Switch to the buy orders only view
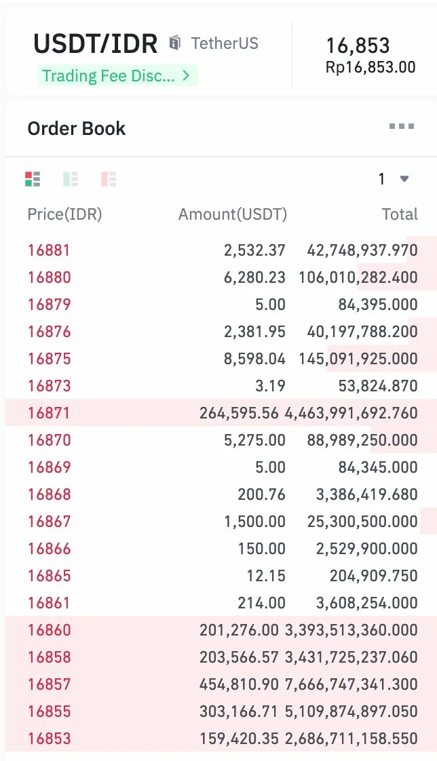Screen dimensions: 437x761 click(71, 179)
